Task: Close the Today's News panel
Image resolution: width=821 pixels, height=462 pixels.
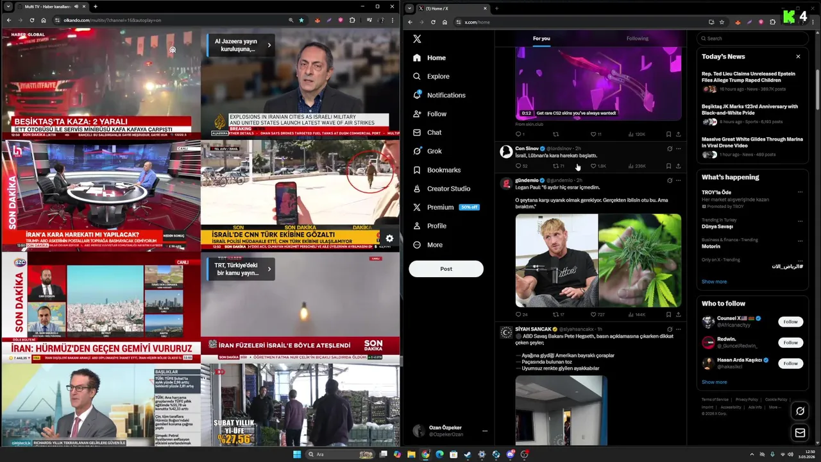Action: click(798, 56)
